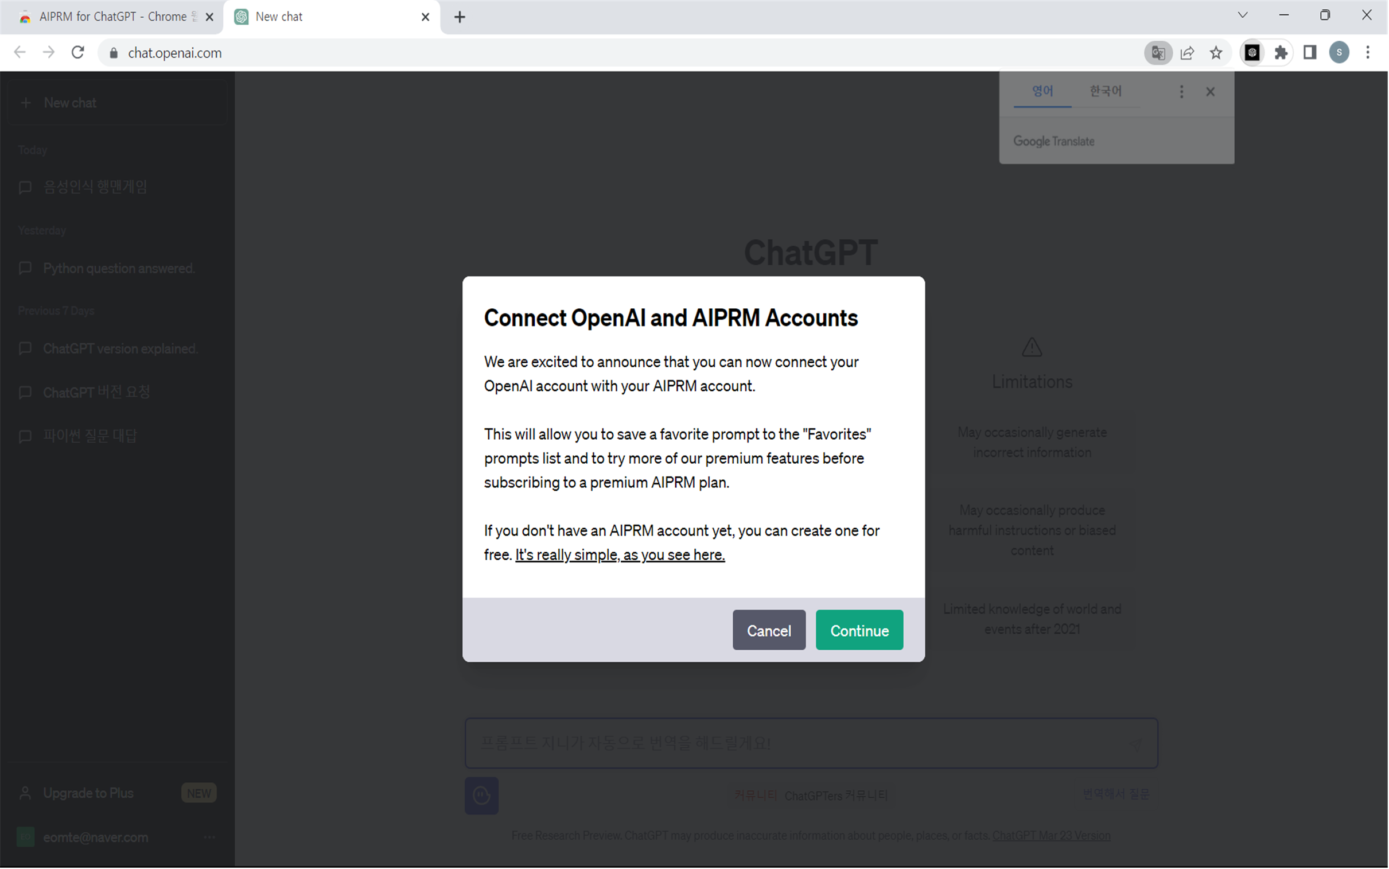
Task: Click the lock icon beside chat.openai.com
Action: click(114, 53)
